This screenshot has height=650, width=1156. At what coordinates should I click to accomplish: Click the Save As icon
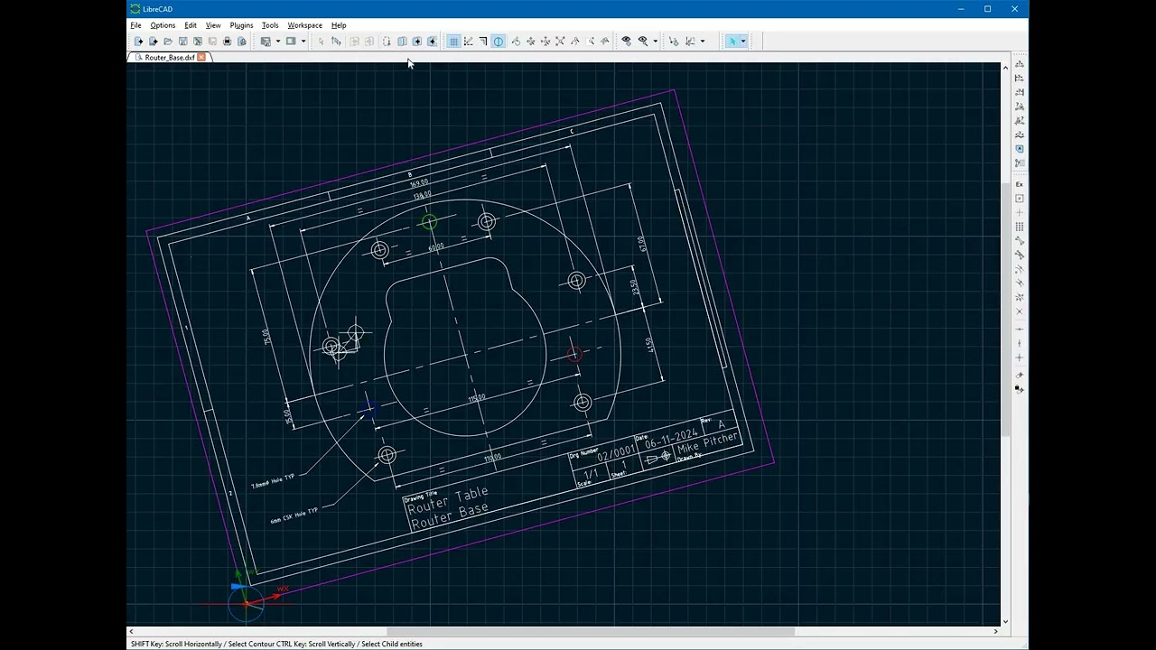pyautogui.click(x=198, y=41)
